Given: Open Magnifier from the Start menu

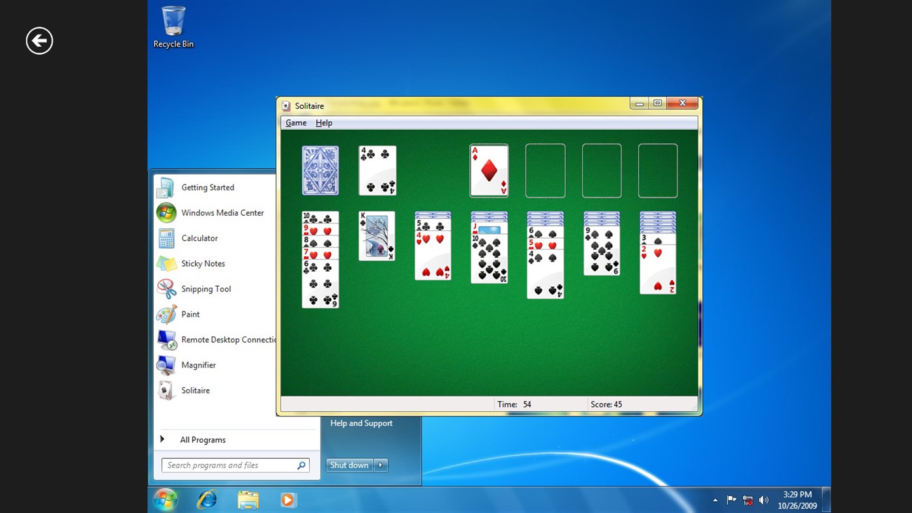Looking at the screenshot, I should click(199, 365).
